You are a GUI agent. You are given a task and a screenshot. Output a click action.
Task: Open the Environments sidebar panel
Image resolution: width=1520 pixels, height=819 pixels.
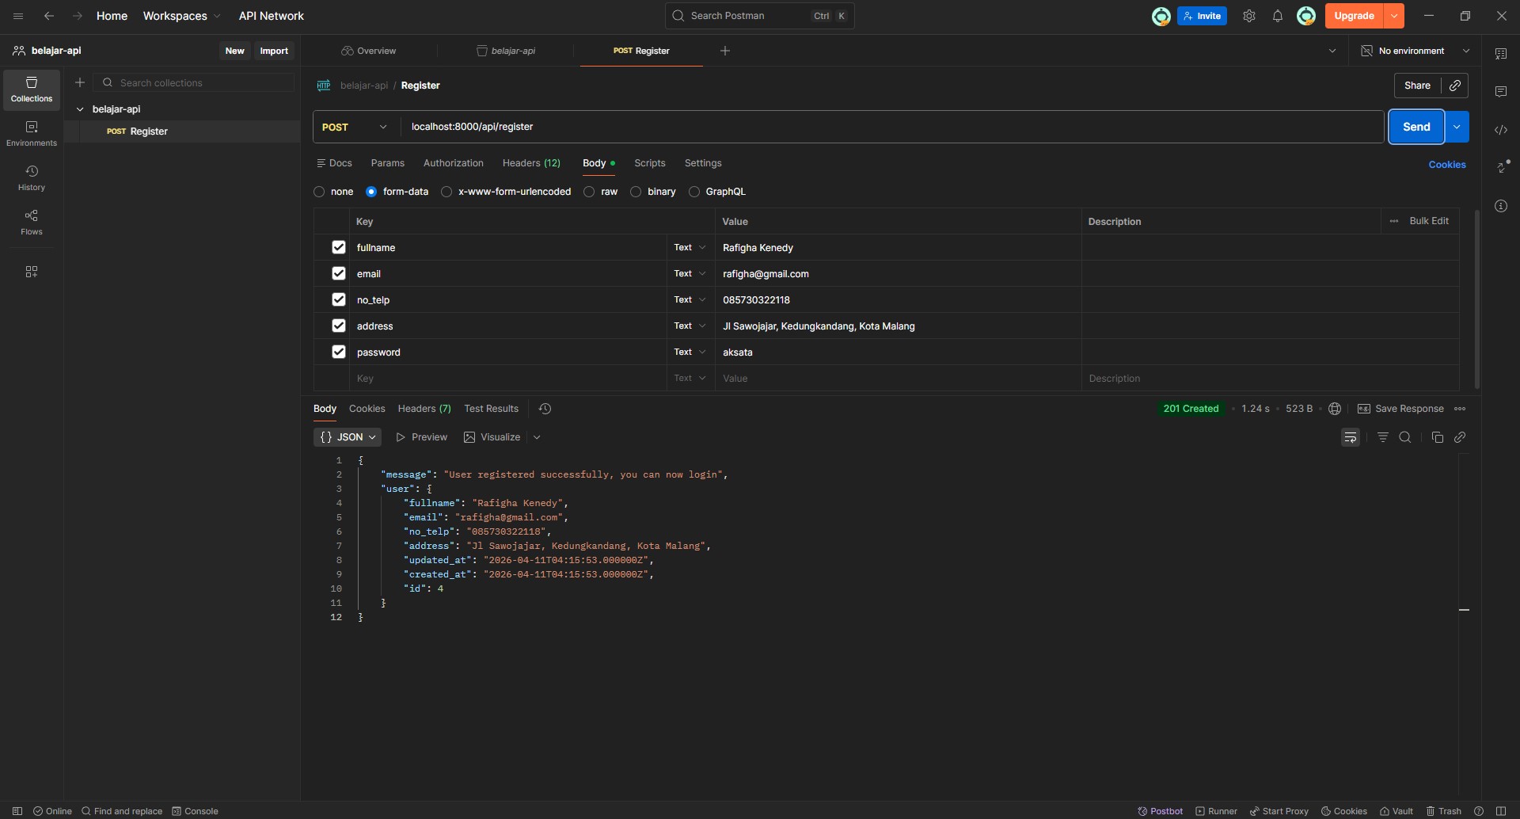click(x=32, y=133)
